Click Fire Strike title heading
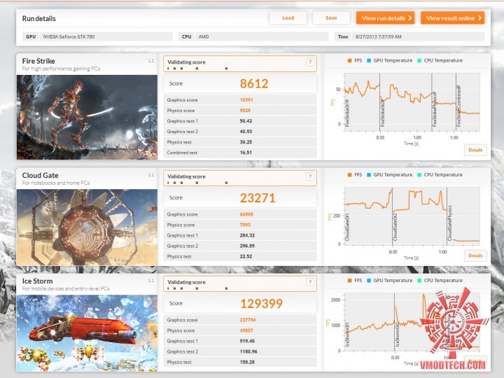This screenshot has height=378, width=504. tap(38, 61)
